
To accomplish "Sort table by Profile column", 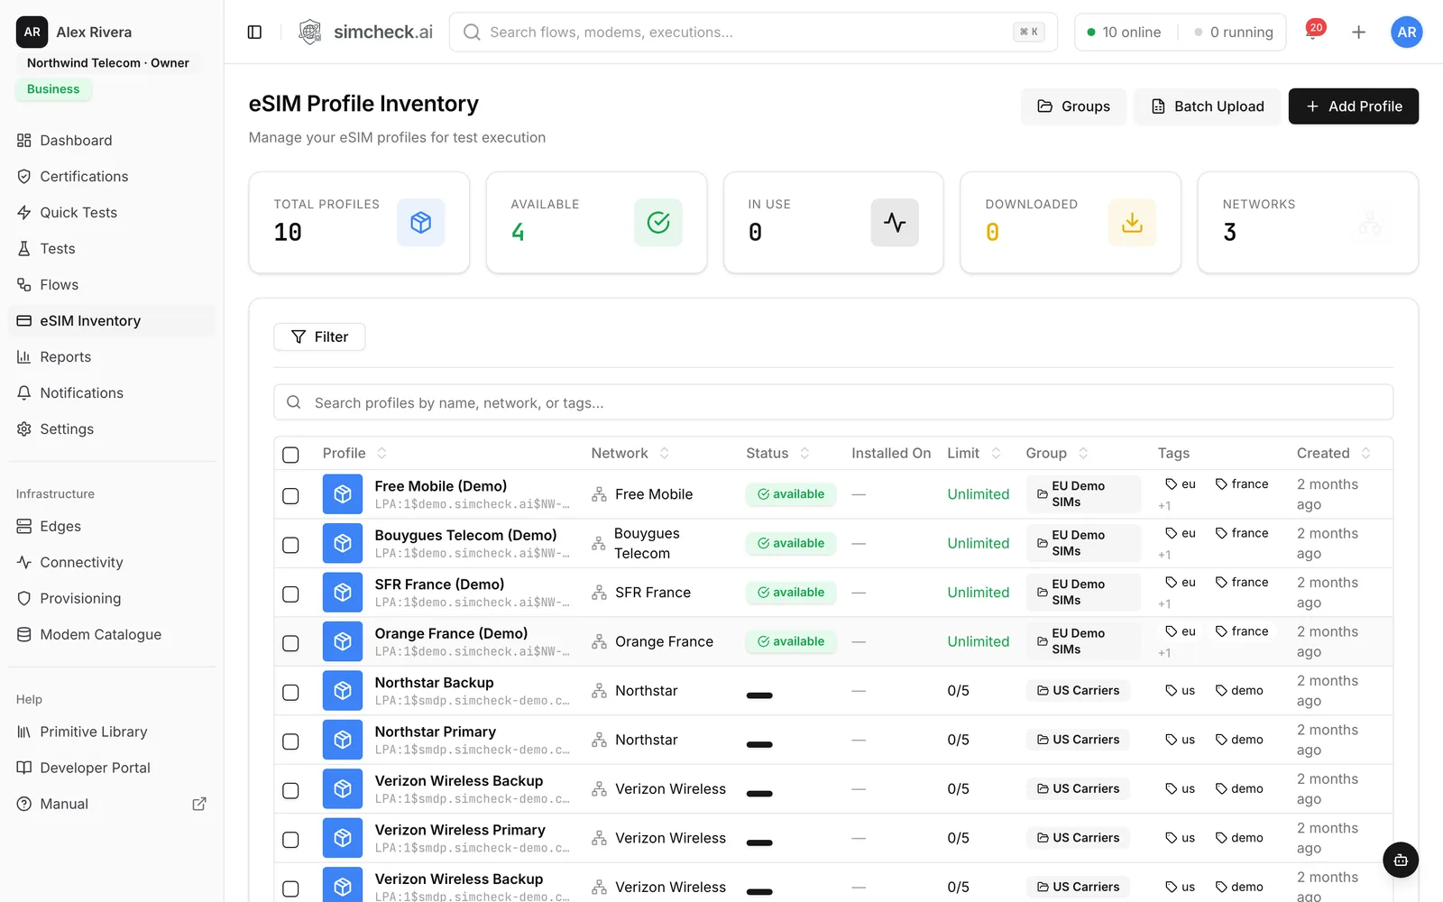I will (x=354, y=453).
